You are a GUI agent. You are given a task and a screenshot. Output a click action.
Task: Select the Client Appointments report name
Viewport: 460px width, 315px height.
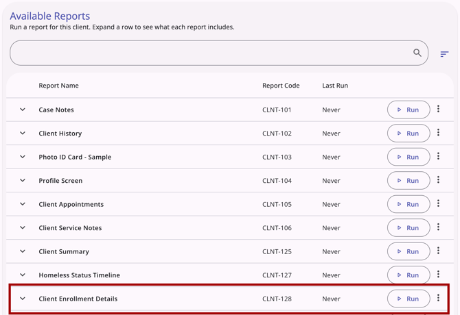(x=71, y=205)
